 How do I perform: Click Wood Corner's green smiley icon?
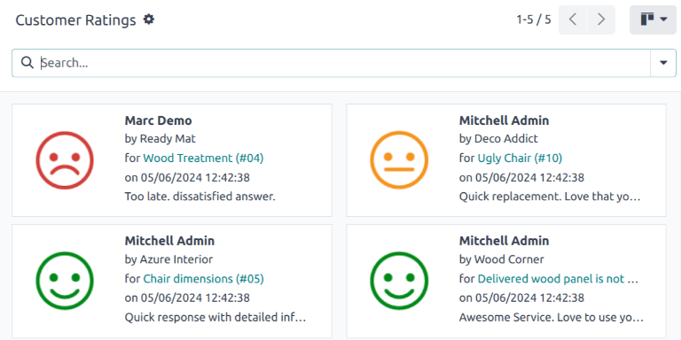tap(399, 281)
